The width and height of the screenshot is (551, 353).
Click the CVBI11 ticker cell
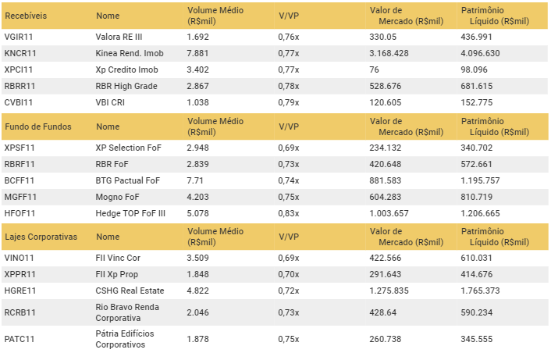click(18, 102)
